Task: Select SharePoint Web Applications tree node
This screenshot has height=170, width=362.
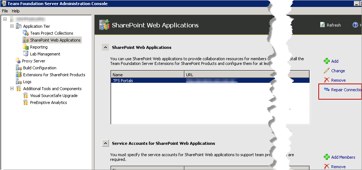Action: (55, 40)
